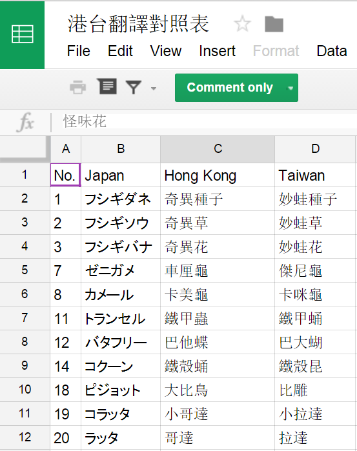Viewport: 357px width, 451px height.
Task: Click cell バタフリー
Action: pyautogui.click(x=121, y=342)
